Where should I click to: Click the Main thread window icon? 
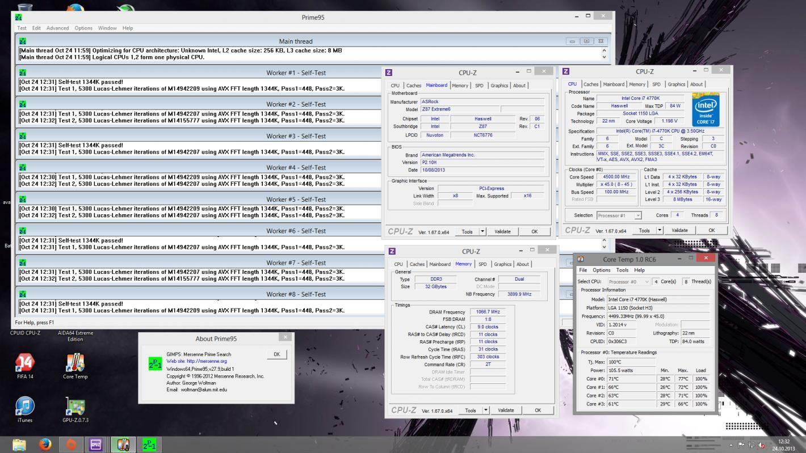(x=23, y=41)
